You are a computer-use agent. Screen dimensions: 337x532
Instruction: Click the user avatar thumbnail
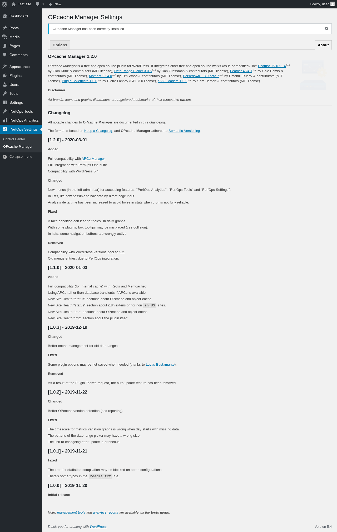coord(333,4)
